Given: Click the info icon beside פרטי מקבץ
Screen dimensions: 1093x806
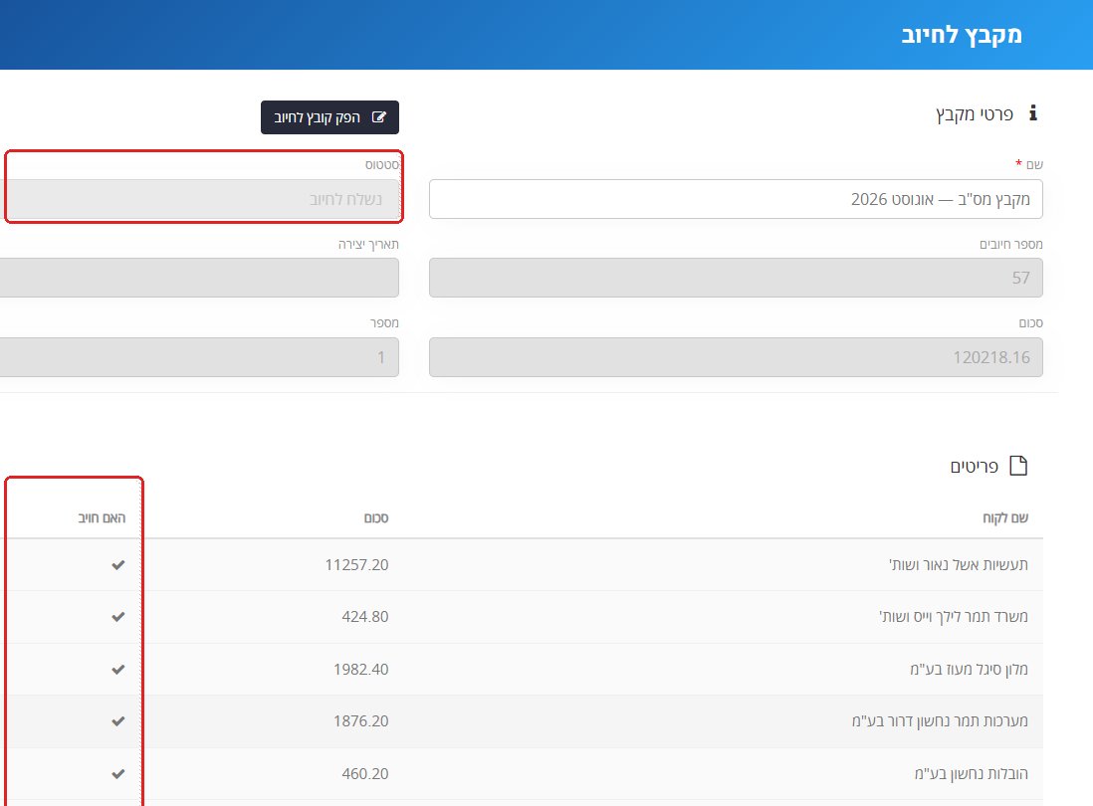Looking at the screenshot, I should [x=1033, y=112].
